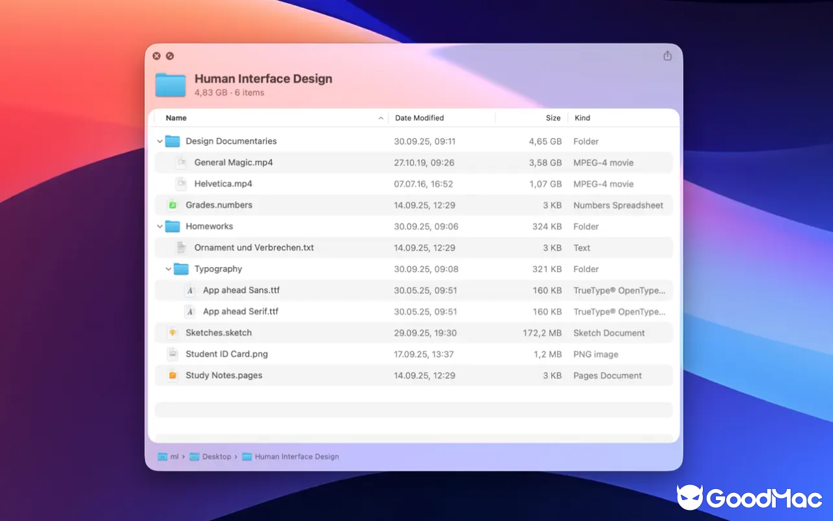Collapse the Typography folder
This screenshot has width=833, height=521.
coord(169,268)
